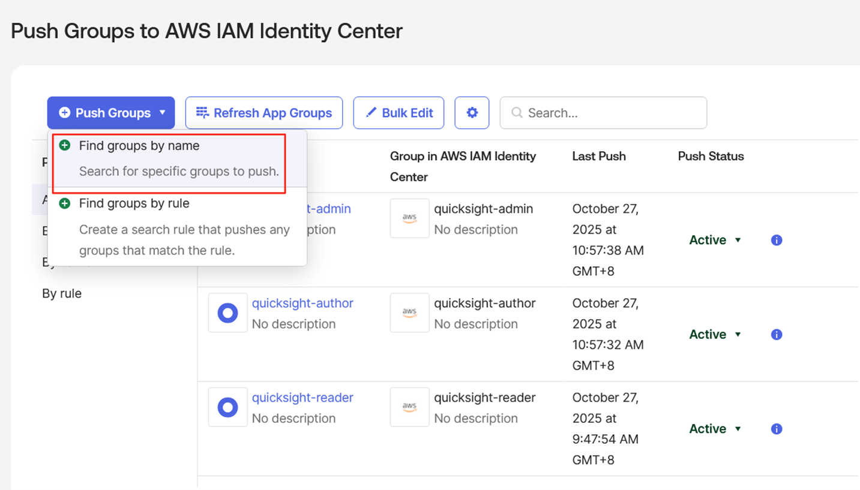Click info icon for quicksight-reader row

click(x=776, y=429)
